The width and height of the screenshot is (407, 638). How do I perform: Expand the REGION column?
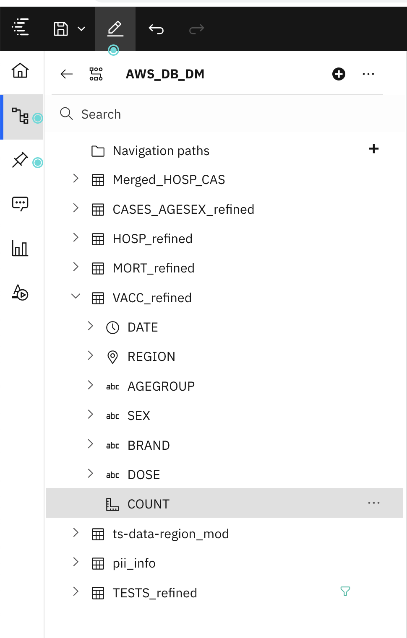(x=91, y=355)
